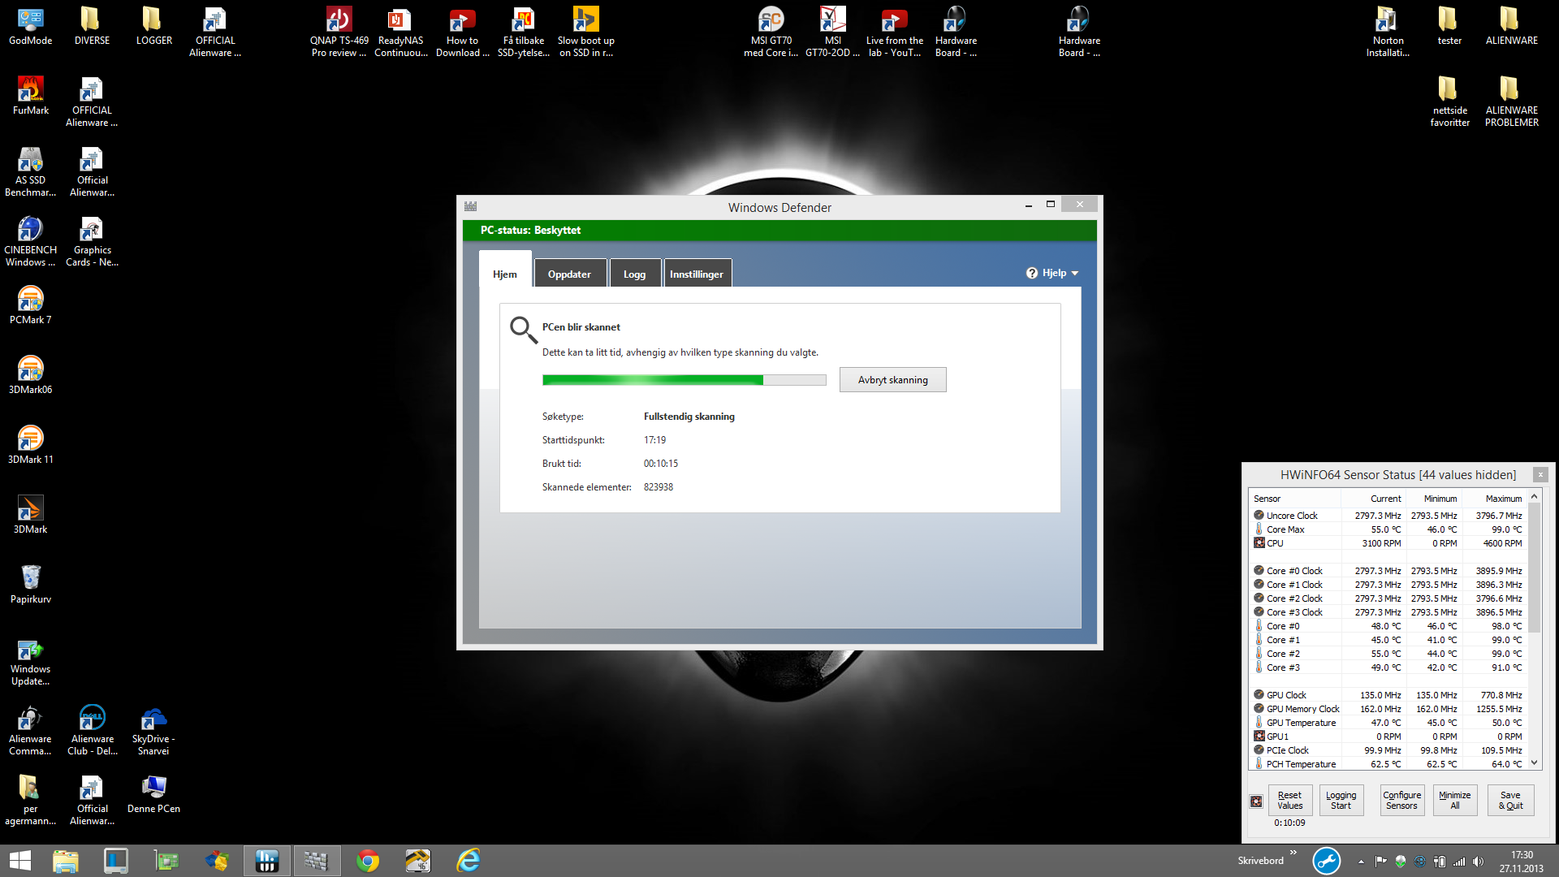1559x877 pixels.
Task: Open nettside favoritter folder
Action: [x=1450, y=102]
